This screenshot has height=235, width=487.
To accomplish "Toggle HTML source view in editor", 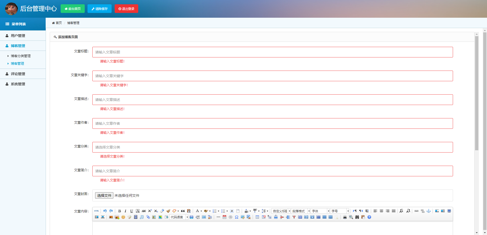I will point(97,211).
